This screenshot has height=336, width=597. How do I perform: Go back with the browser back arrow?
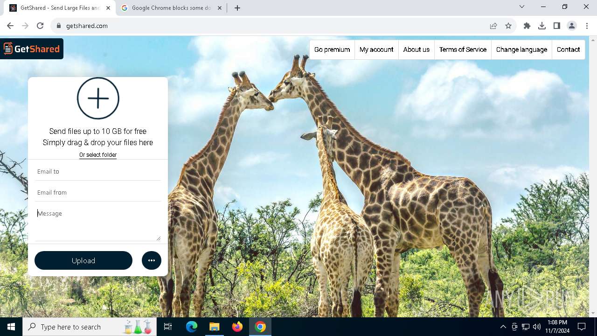tap(10, 26)
